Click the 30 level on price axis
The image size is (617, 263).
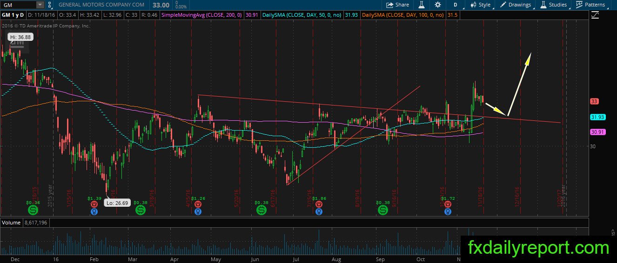tap(593, 146)
